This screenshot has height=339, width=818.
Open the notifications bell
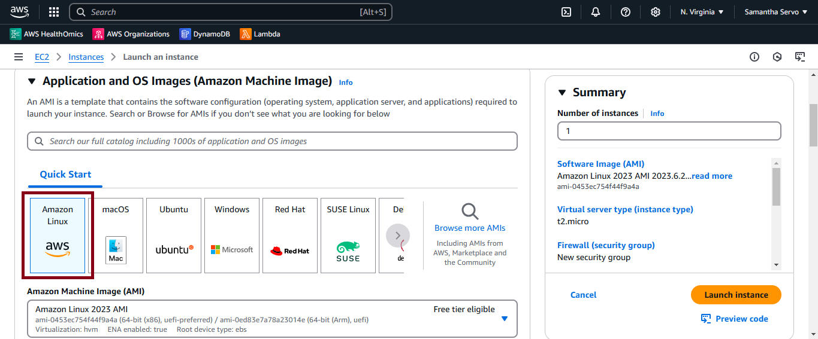596,12
